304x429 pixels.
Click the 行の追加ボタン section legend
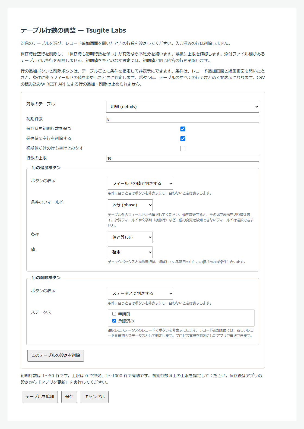(46, 168)
